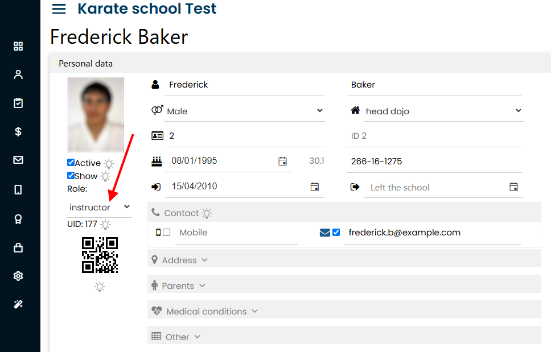Click the sign-out arrow icon beside Left the school

(355, 187)
